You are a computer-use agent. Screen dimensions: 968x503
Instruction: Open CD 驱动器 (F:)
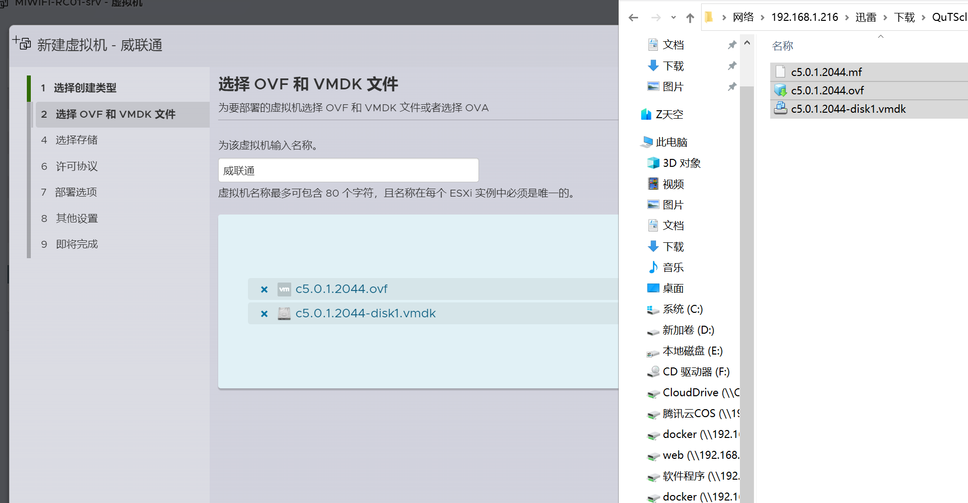click(x=696, y=371)
